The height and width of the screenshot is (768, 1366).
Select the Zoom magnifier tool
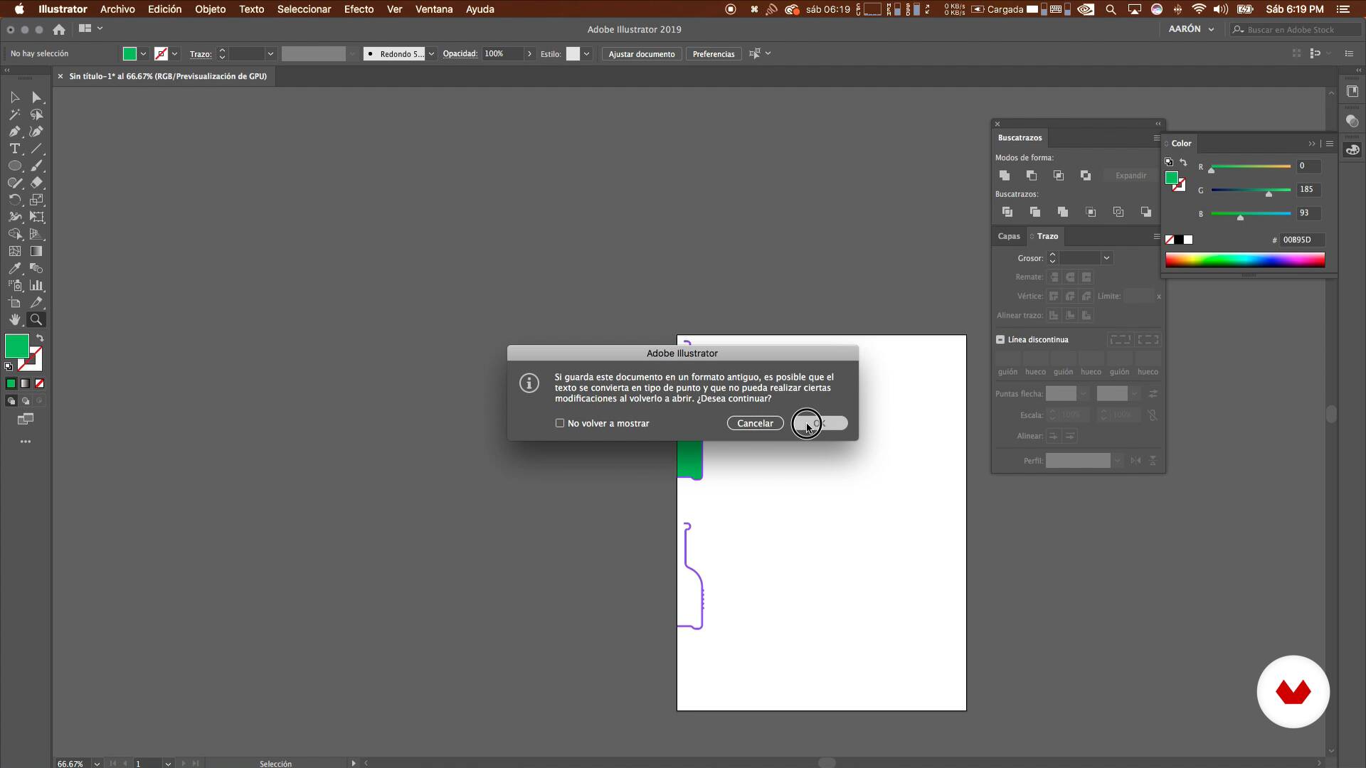coord(36,319)
